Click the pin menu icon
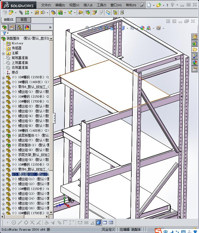 [142, 5]
